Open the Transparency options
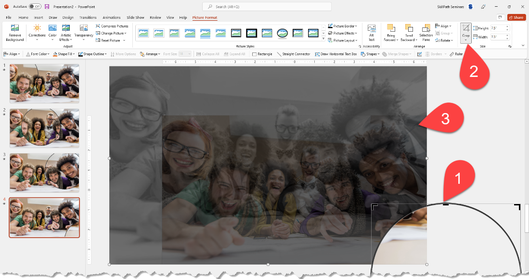This screenshot has height=279, width=529. pyautogui.click(x=84, y=33)
